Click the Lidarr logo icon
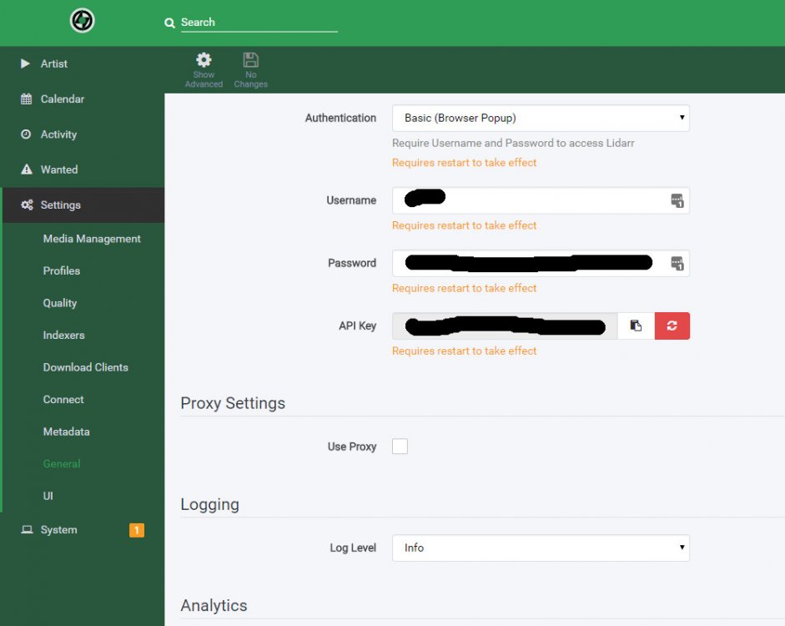The image size is (785, 626). [x=82, y=21]
